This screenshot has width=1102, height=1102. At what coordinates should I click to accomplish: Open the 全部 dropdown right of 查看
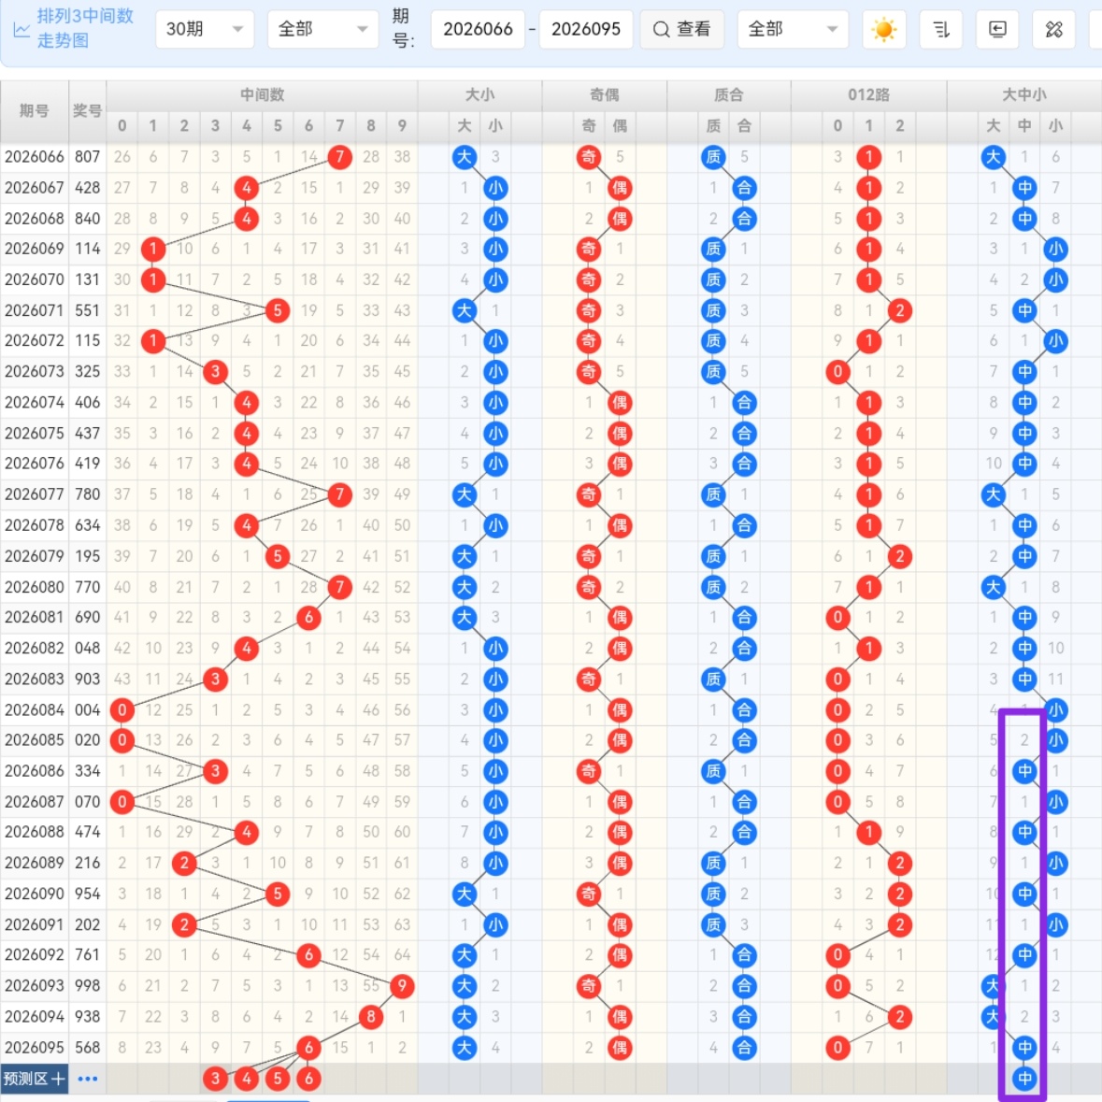(x=792, y=30)
